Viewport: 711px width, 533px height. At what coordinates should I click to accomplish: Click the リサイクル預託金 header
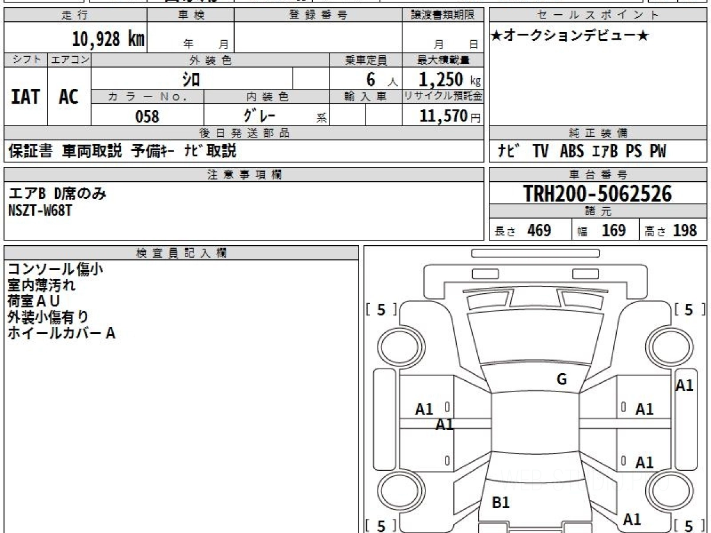(x=443, y=97)
